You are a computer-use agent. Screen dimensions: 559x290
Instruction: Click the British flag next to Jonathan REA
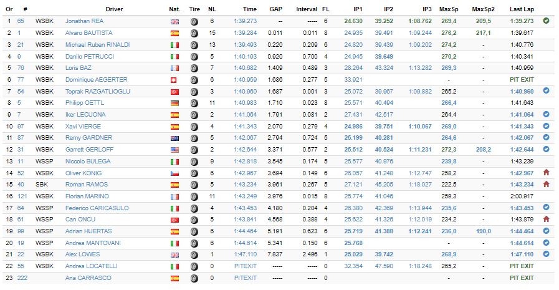click(174, 22)
